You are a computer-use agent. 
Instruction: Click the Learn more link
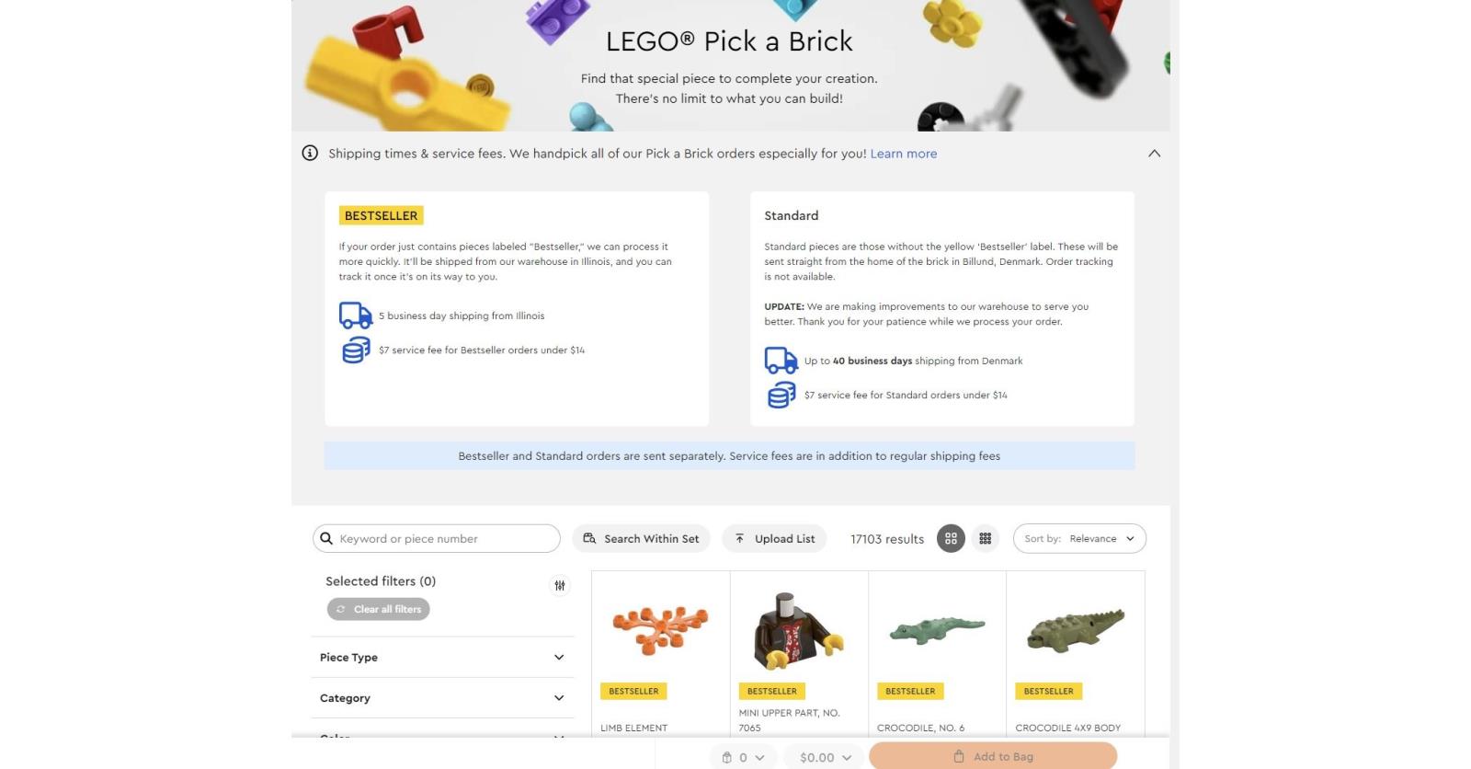[x=904, y=154]
